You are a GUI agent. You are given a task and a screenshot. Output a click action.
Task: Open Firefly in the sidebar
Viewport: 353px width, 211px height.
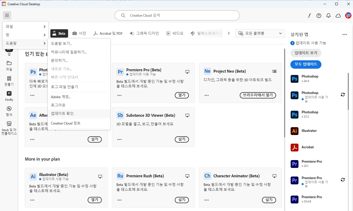pos(9,96)
